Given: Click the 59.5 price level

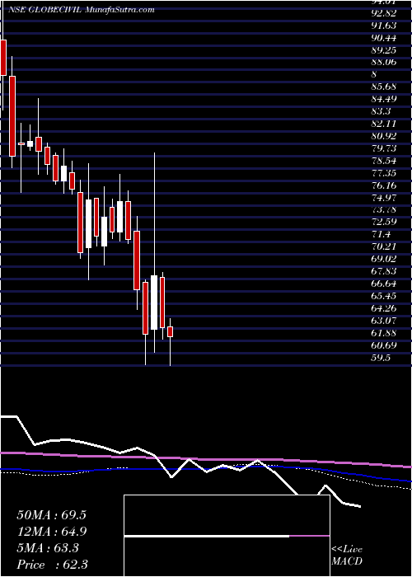Looking at the screenshot, I should pos(382,358).
